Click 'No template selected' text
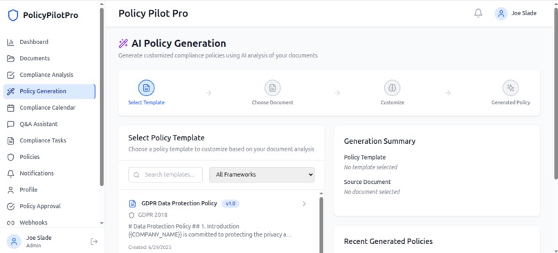The image size is (558, 253). [370, 167]
